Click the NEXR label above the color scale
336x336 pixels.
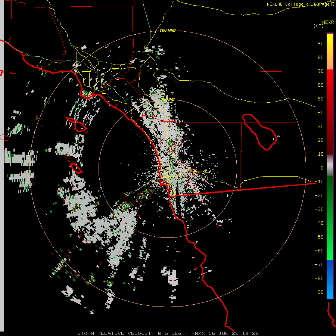(328, 22)
